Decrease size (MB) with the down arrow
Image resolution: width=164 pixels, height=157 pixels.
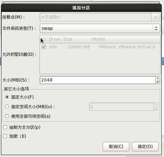point(158,82)
